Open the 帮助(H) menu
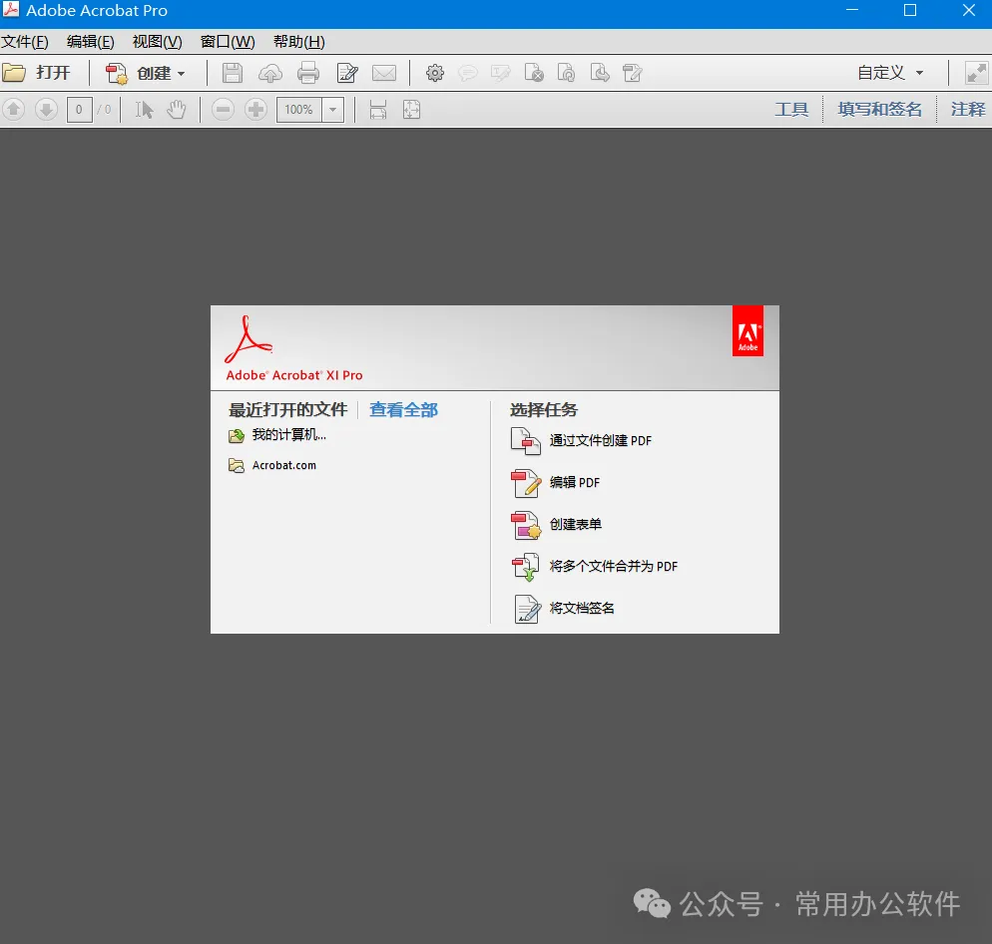Image resolution: width=992 pixels, height=944 pixels. coord(298,42)
